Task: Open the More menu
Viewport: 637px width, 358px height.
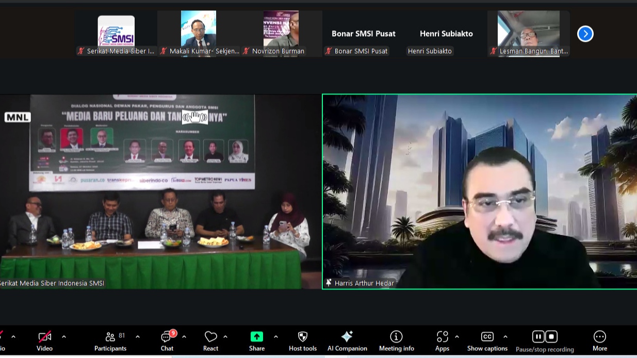Action: click(x=599, y=336)
